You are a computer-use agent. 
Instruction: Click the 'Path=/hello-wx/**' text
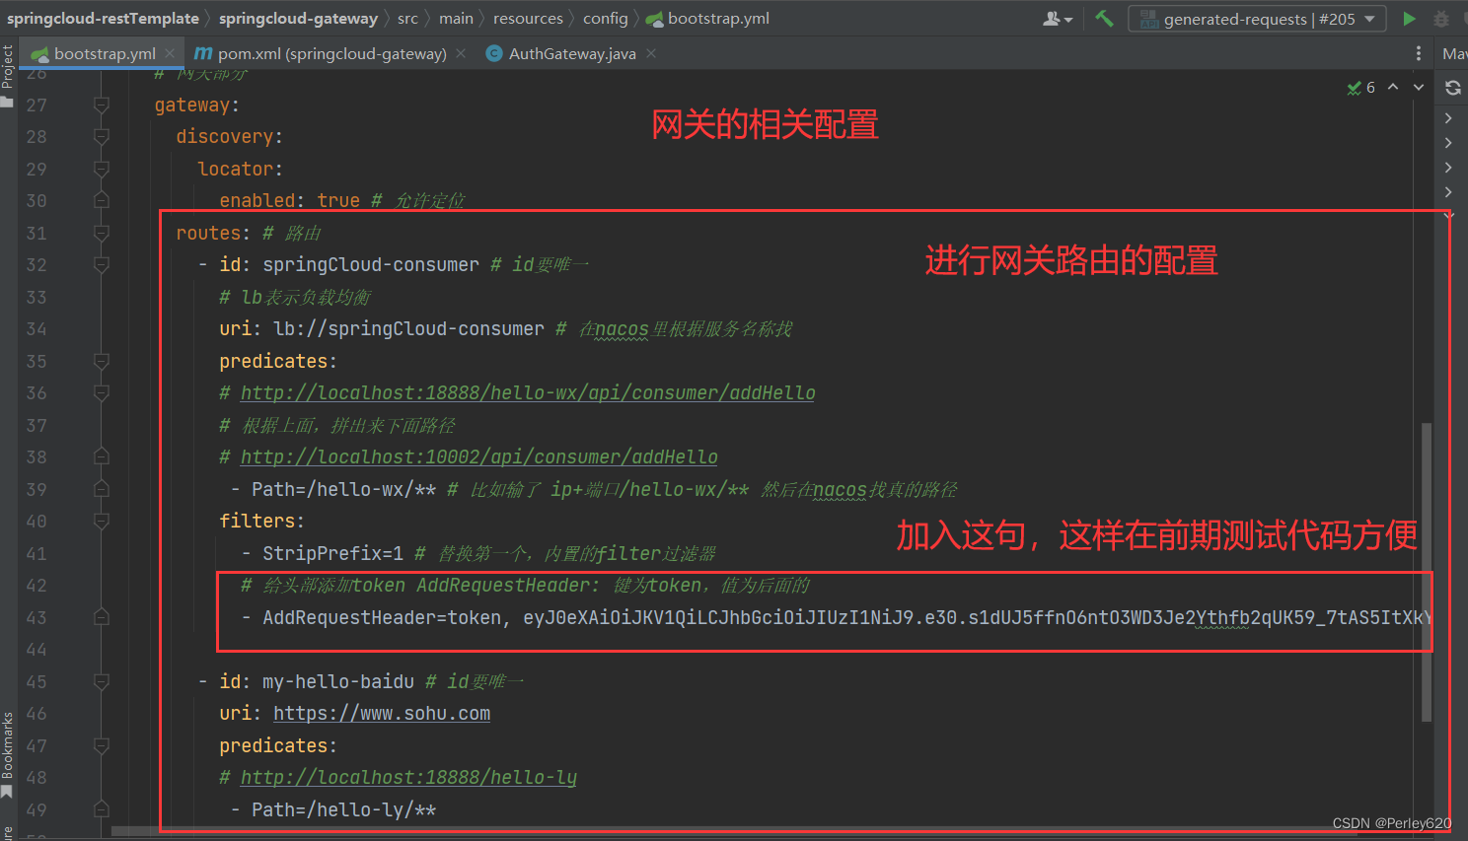343,489
